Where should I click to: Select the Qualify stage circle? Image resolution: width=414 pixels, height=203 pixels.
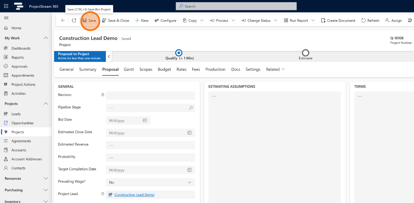click(x=179, y=53)
